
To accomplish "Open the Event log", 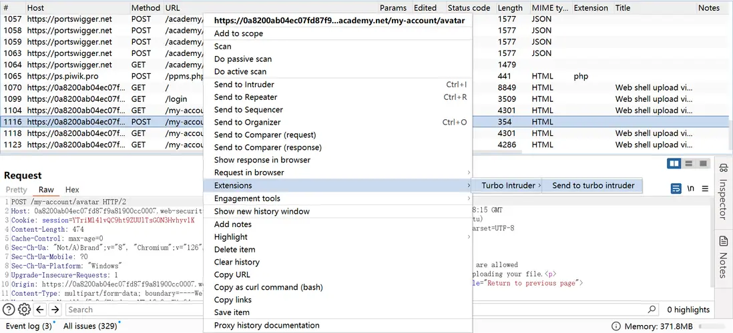I will [x=28, y=326].
